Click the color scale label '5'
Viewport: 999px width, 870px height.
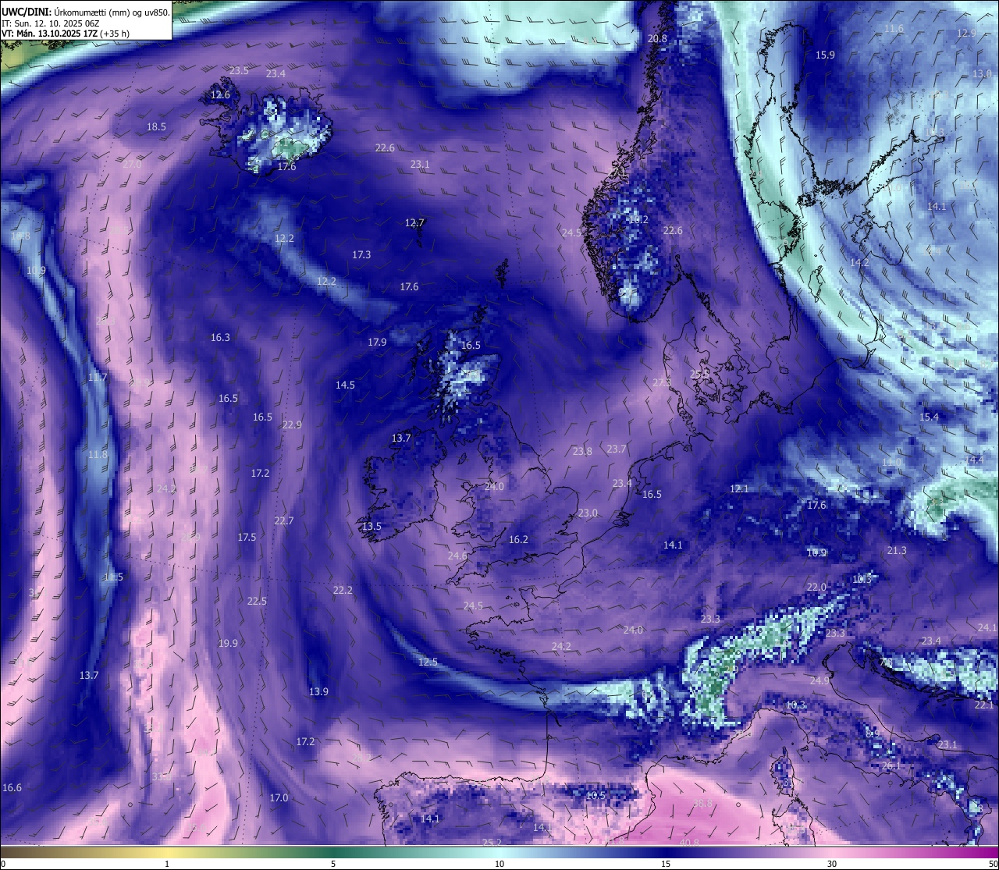tap(333, 864)
